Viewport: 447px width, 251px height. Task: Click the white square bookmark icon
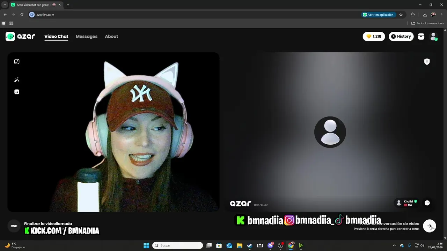pyautogui.click(x=4, y=23)
